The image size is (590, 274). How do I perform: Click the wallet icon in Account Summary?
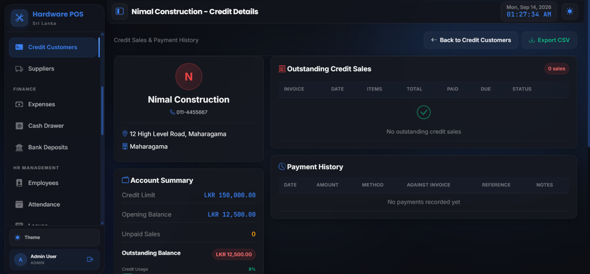[125, 180]
